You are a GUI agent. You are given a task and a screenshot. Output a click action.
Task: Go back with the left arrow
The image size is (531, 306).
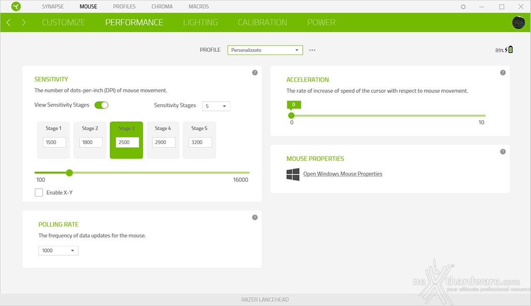tap(8, 22)
